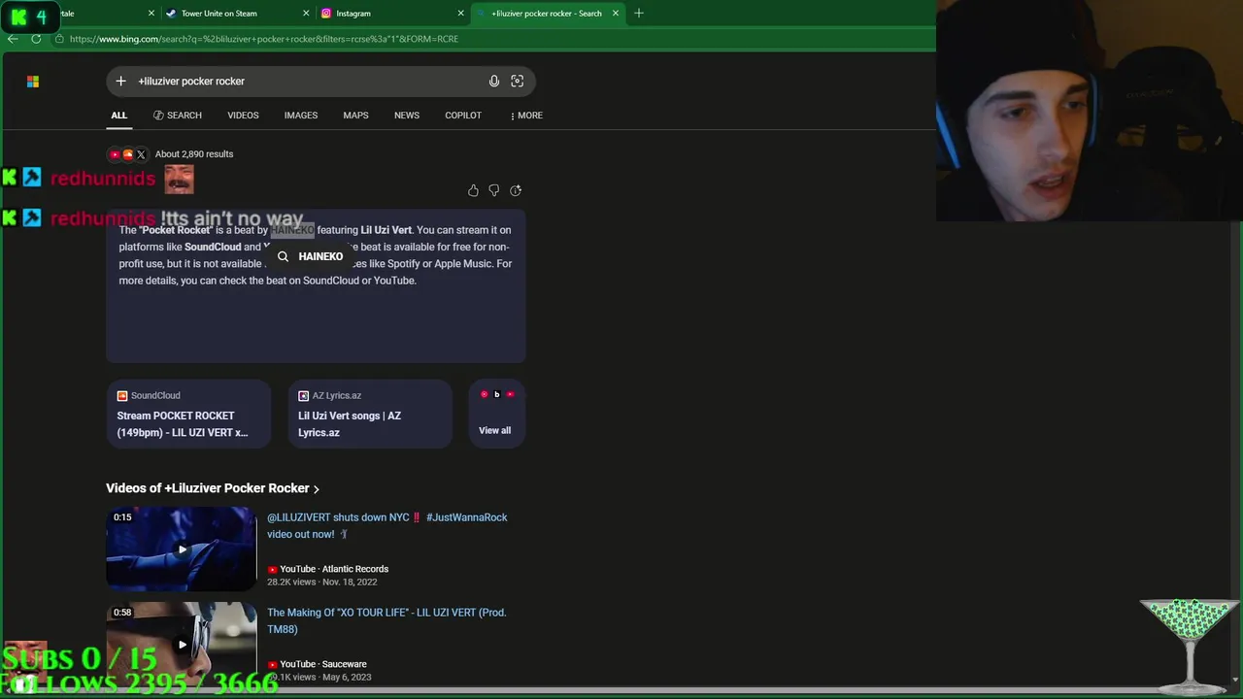Click the Microsoft logo on Bing
Screen dimensions: 1243x699
tap(33, 82)
